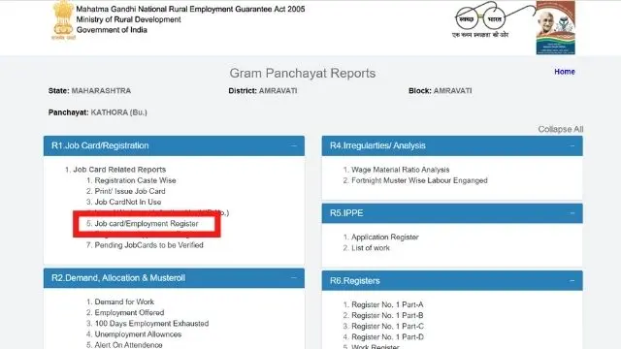Click the Mahatma Gandhi NREGA Act 2005 heading
Screen dimensions: 621x349
pos(190,9)
